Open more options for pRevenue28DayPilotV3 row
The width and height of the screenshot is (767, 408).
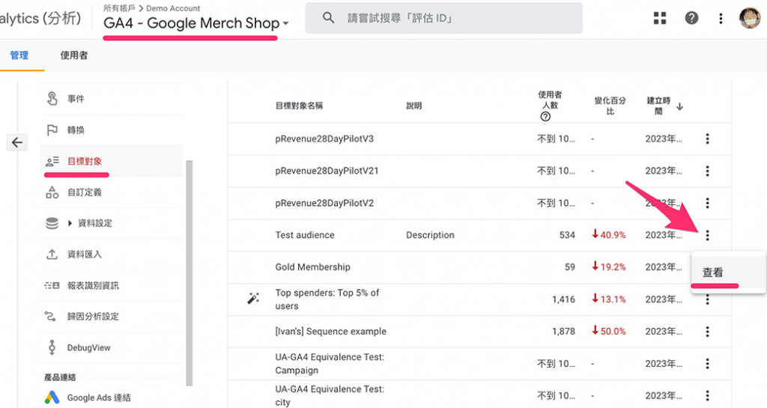[x=708, y=139]
